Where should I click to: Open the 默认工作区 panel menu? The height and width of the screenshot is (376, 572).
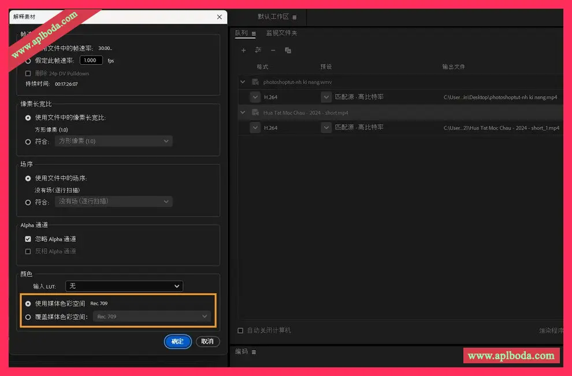294,17
